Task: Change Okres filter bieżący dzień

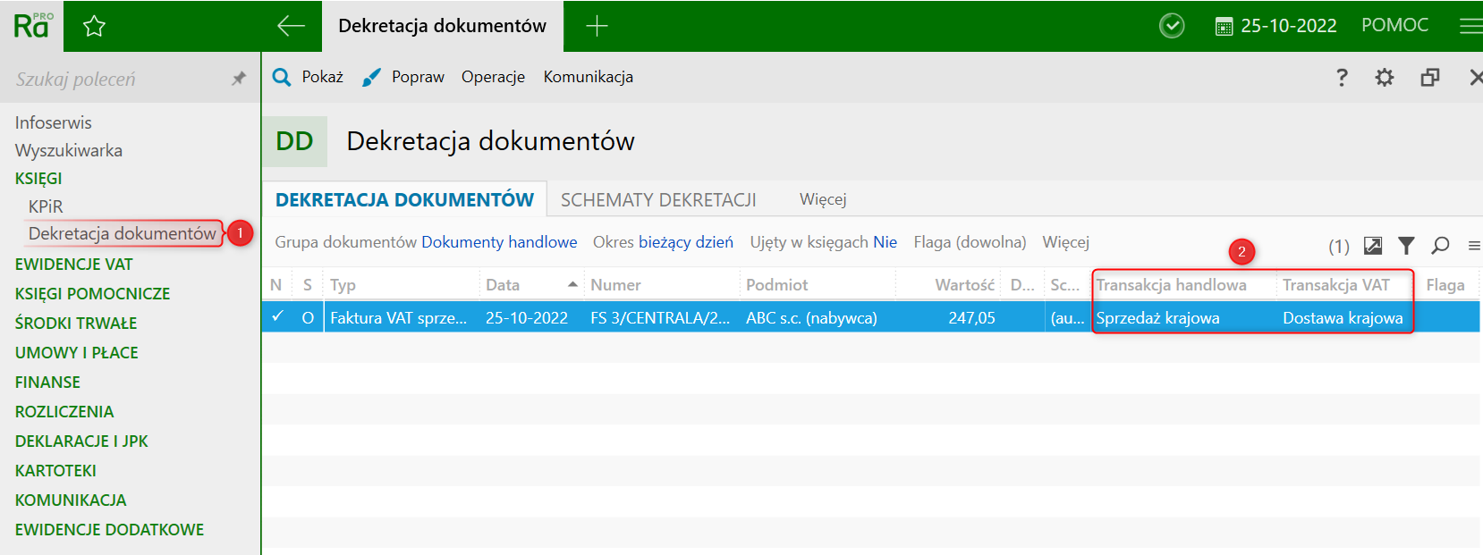Action: point(686,242)
